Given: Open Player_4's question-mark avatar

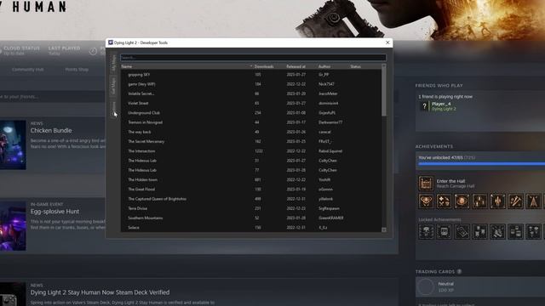Looking at the screenshot, I should 424,106.
